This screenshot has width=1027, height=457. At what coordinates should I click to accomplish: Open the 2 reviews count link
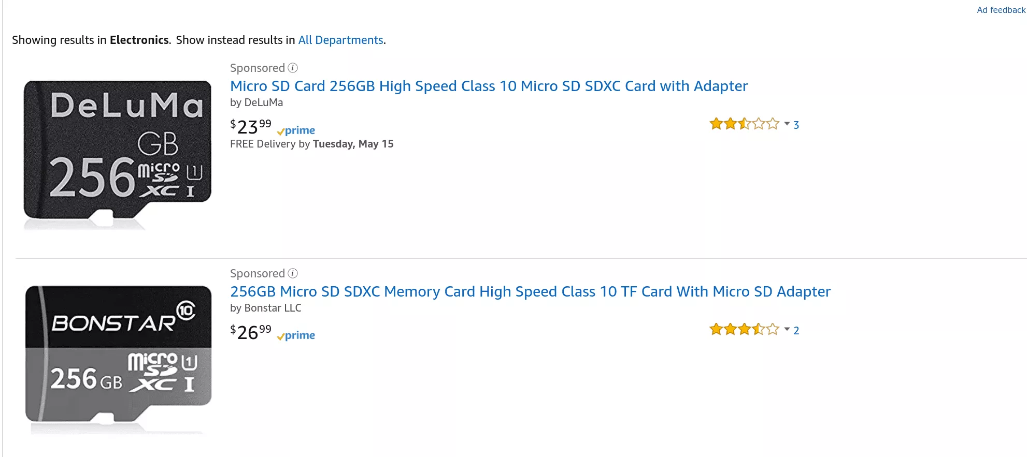(x=796, y=330)
